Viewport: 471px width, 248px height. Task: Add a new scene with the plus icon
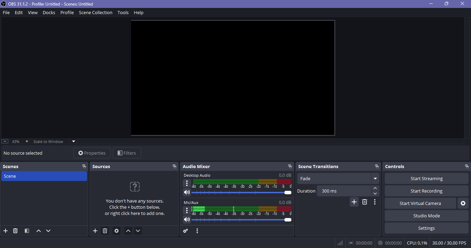point(5,231)
